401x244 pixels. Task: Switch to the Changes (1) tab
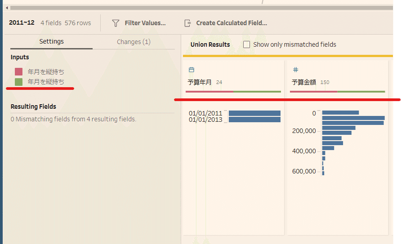click(x=134, y=42)
